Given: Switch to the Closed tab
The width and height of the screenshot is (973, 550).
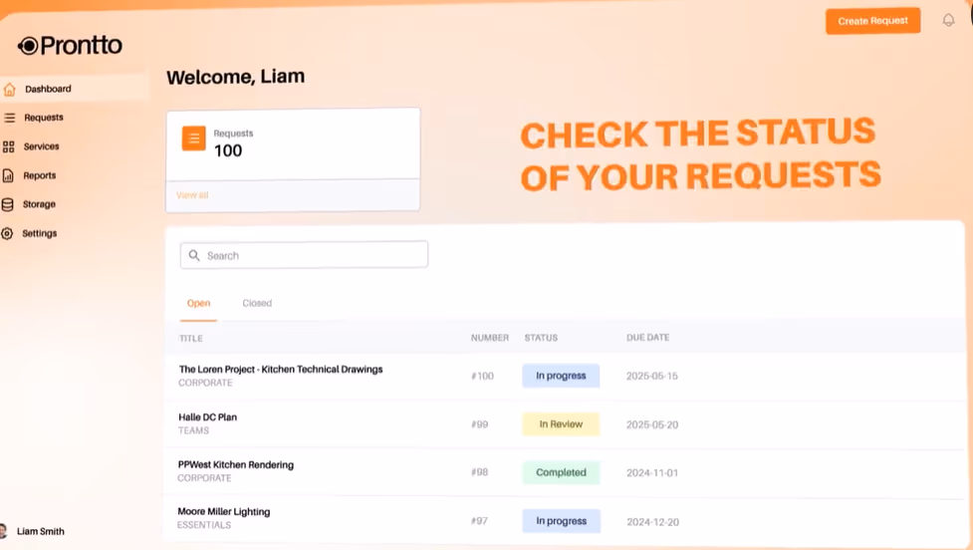Looking at the screenshot, I should click(257, 303).
